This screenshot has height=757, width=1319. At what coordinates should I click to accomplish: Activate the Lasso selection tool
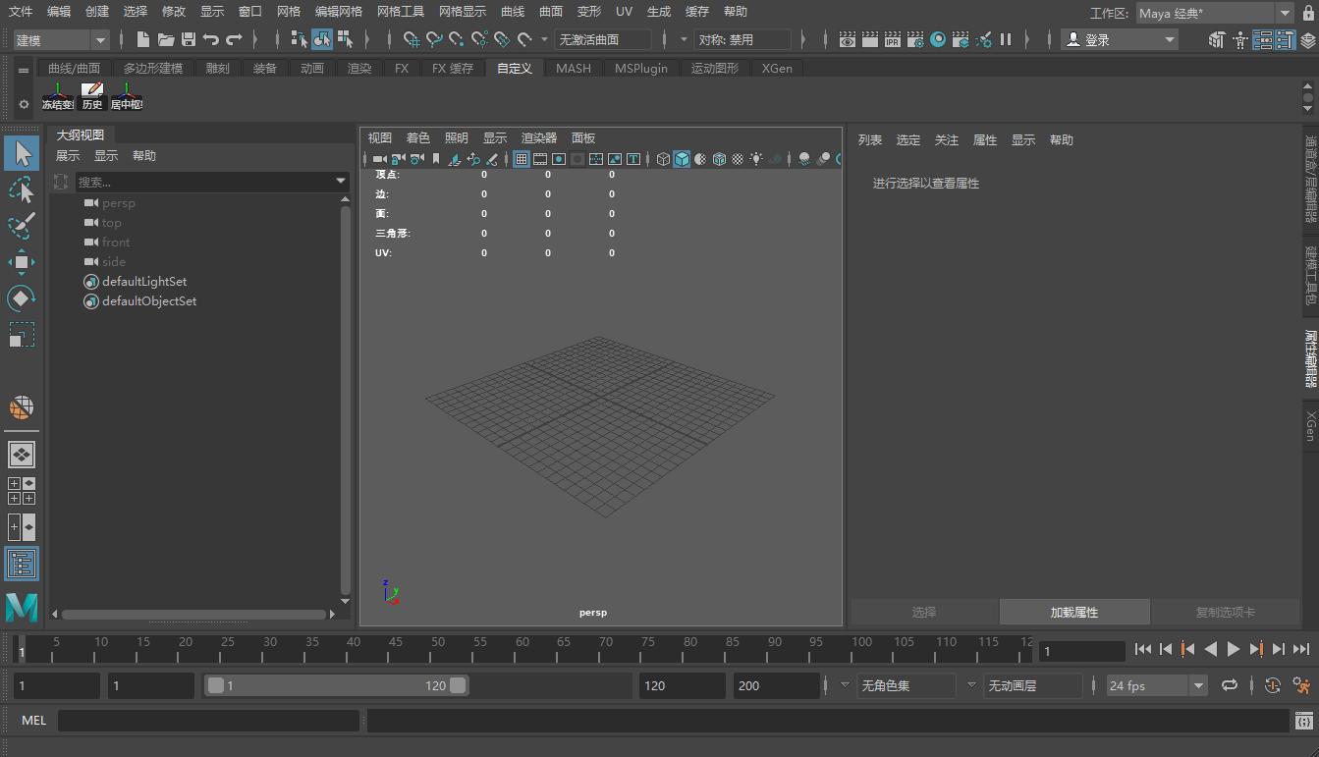coord(22,189)
